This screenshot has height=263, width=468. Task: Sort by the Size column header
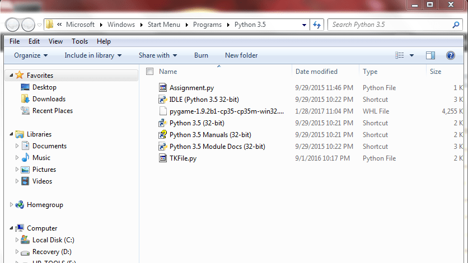click(x=436, y=72)
